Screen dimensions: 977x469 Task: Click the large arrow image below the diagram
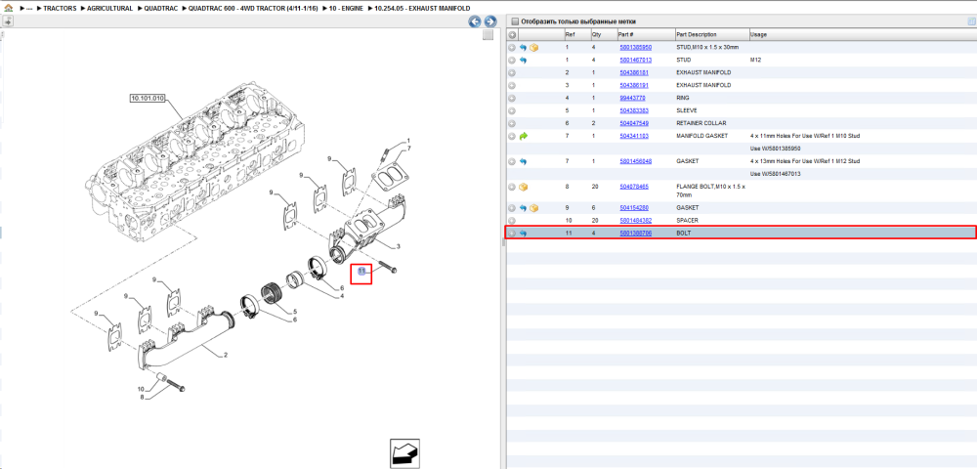click(x=404, y=453)
